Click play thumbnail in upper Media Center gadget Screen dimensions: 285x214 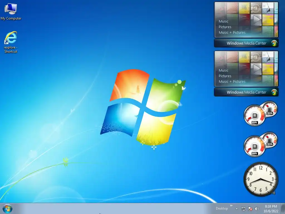256,20
